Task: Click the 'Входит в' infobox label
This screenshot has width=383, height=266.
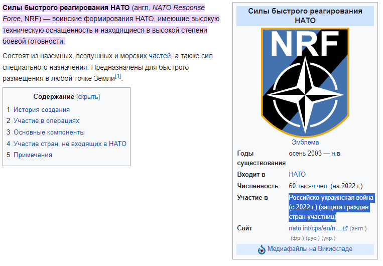Action: (x=251, y=174)
